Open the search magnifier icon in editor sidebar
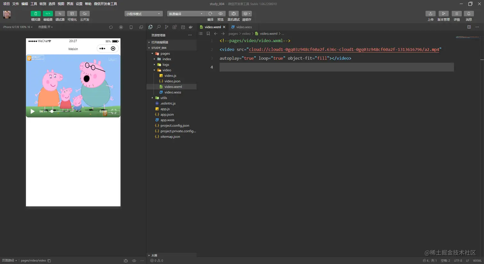The height and width of the screenshot is (264, 484). 158,27
